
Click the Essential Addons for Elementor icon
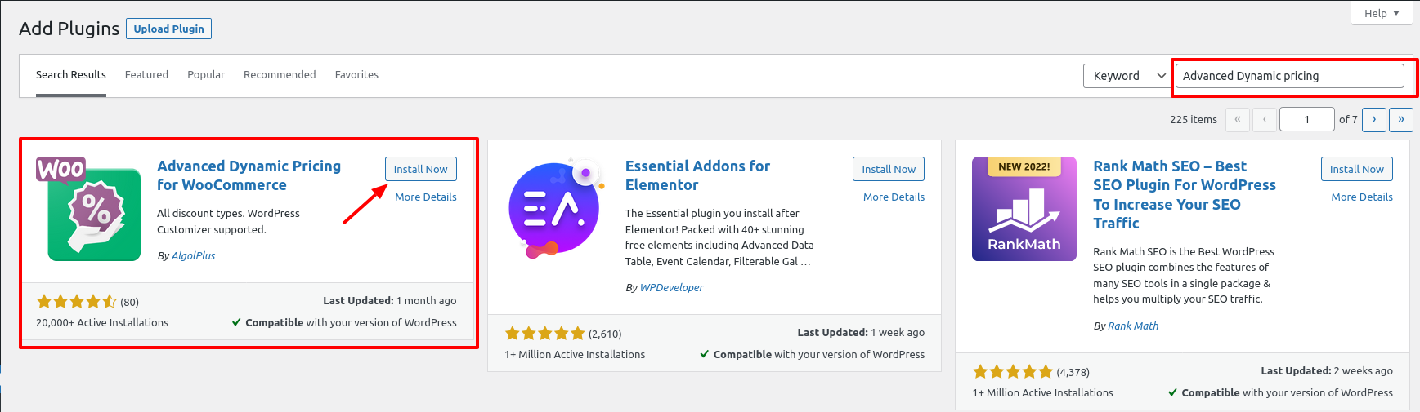pyautogui.click(x=557, y=209)
